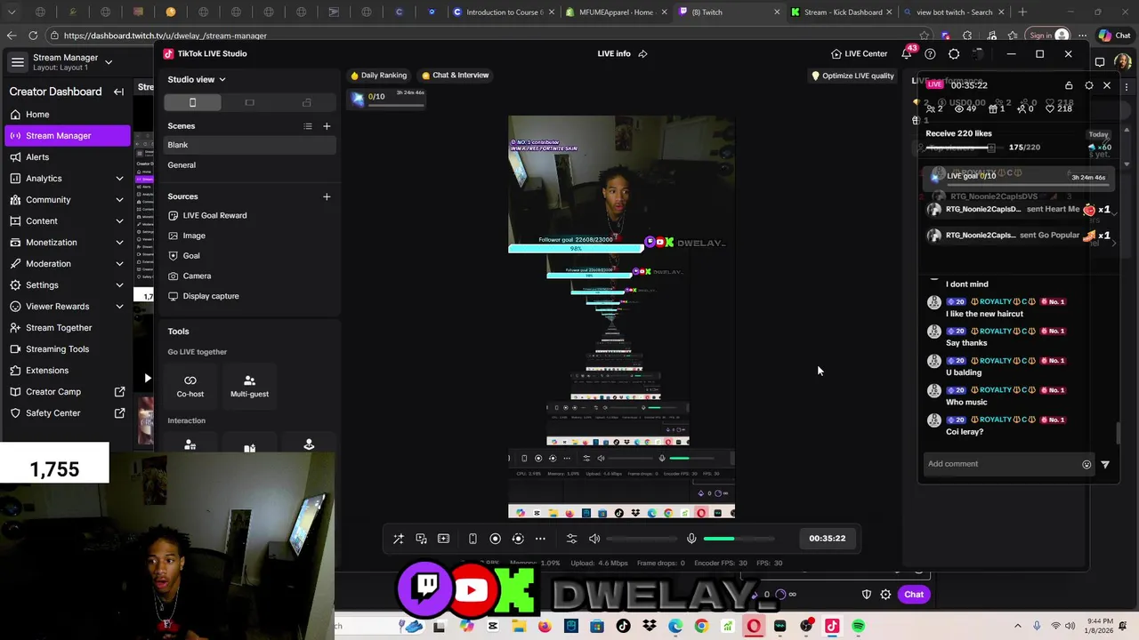Open the TikTok Studio help icon
The height and width of the screenshot is (640, 1139).
point(930,53)
